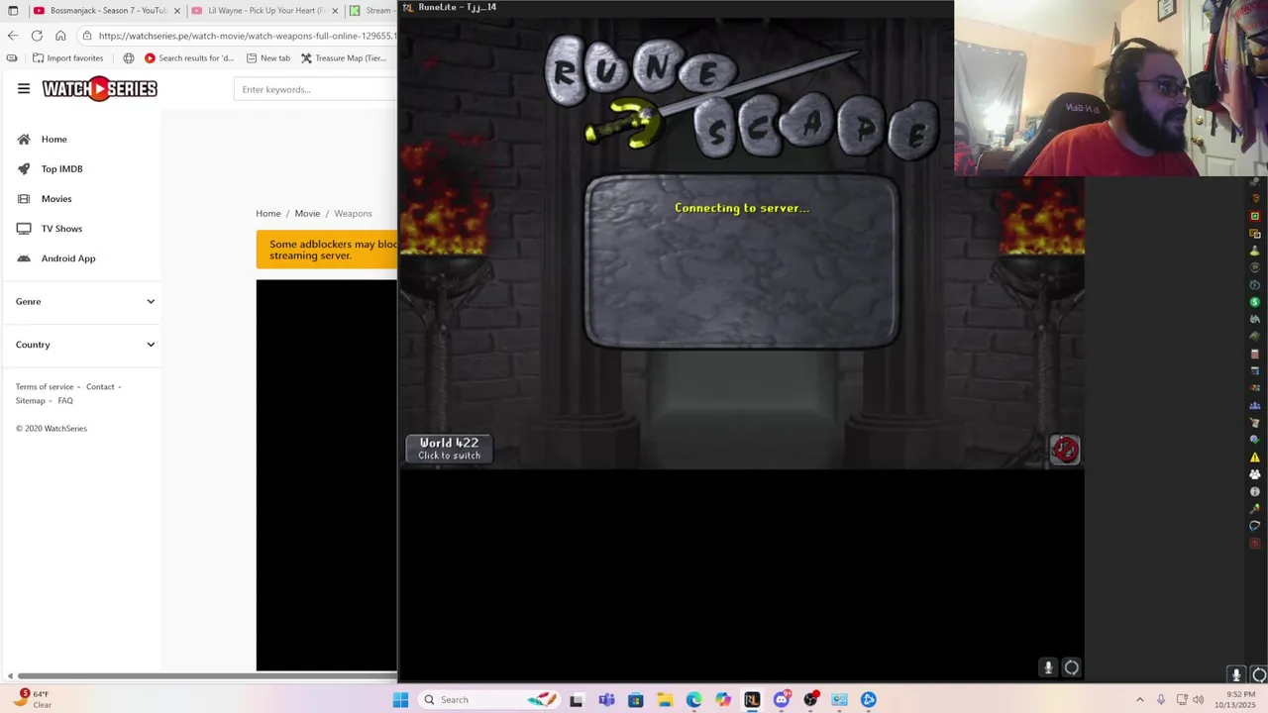Open taskbar clock and date

tap(1235, 700)
